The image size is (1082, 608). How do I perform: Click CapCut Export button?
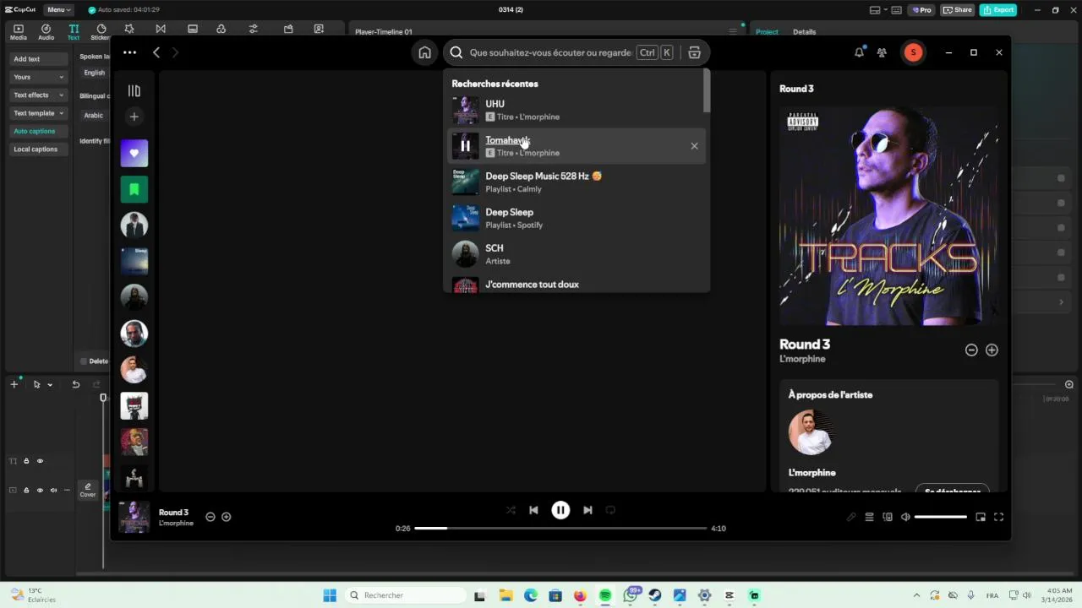tap(998, 10)
